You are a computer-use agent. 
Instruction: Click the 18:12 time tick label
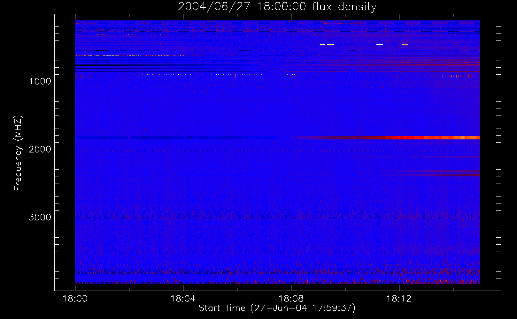point(399,299)
